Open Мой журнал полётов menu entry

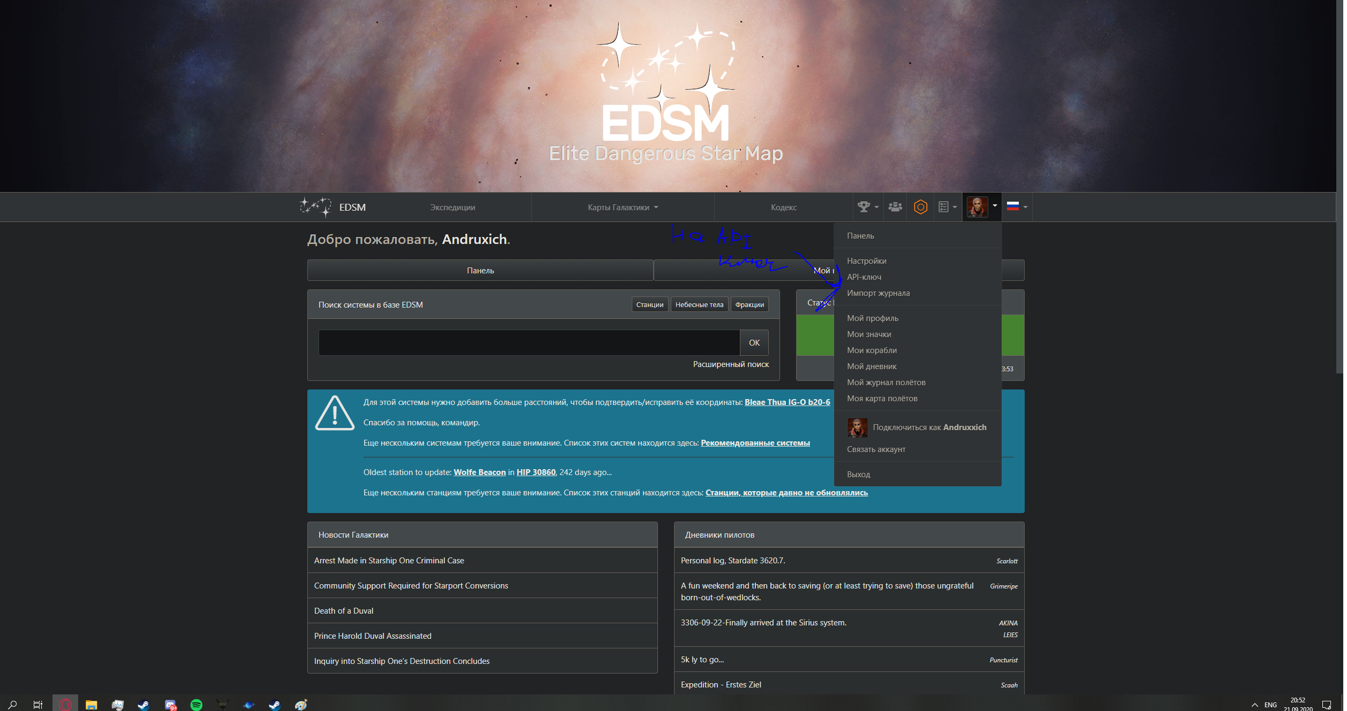click(x=918, y=383)
